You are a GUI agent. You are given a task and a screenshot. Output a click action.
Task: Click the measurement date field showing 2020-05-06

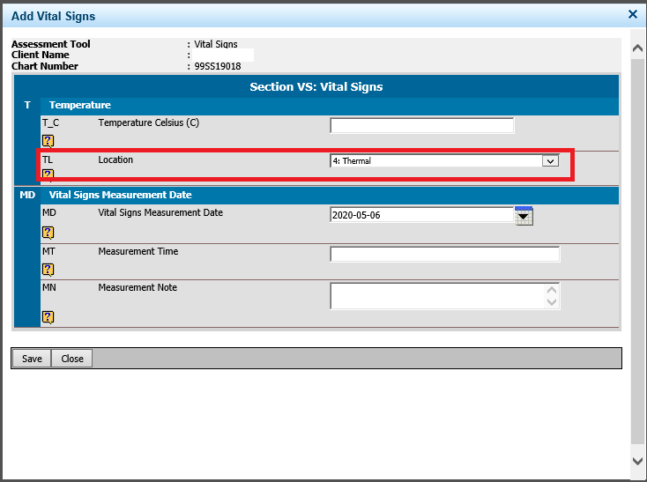(420, 215)
